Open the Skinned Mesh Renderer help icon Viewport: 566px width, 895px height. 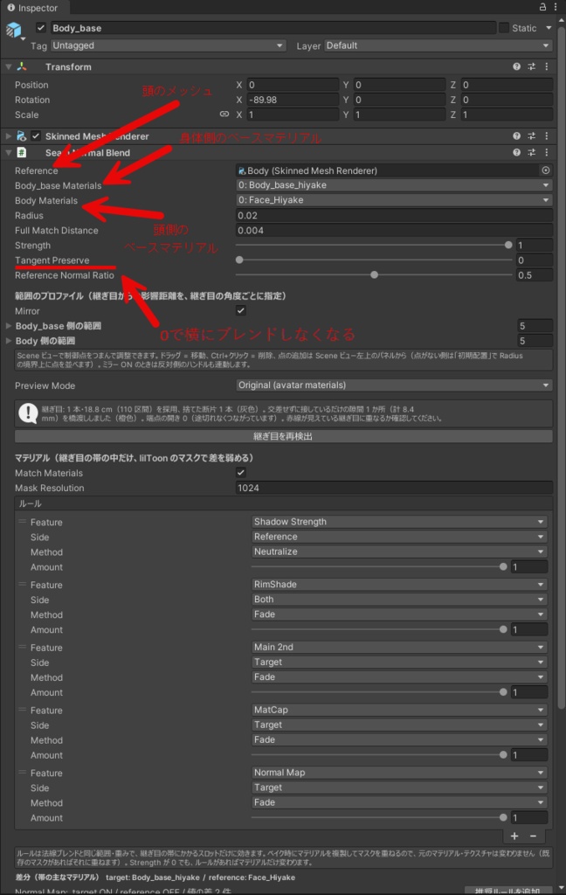[x=516, y=135]
